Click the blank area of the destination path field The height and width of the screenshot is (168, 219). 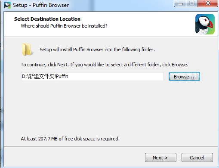pyautogui.click(x=116, y=76)
